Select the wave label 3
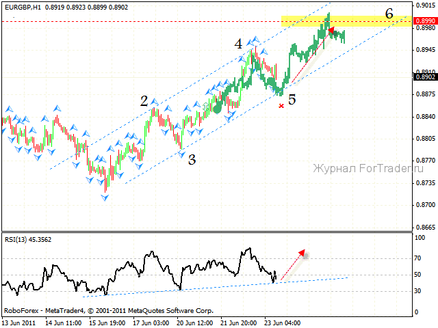The width and height of the screenshot is (438, 328). (192, 160)
